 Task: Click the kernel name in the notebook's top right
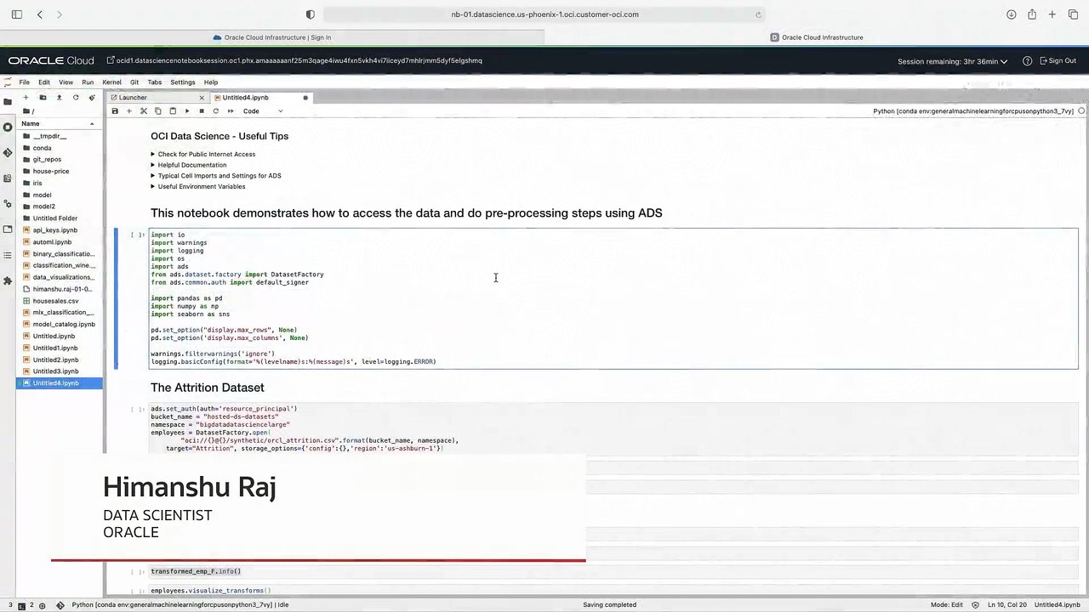[973, 111]
